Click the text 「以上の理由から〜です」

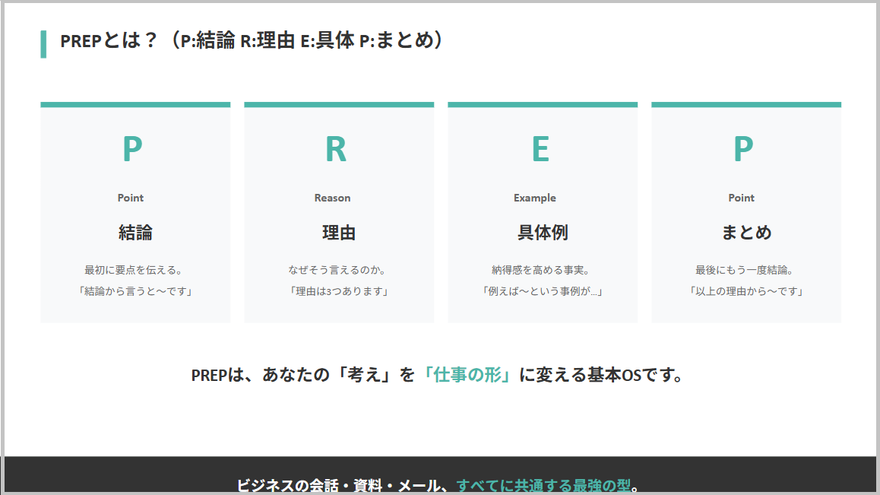[745, 291]
